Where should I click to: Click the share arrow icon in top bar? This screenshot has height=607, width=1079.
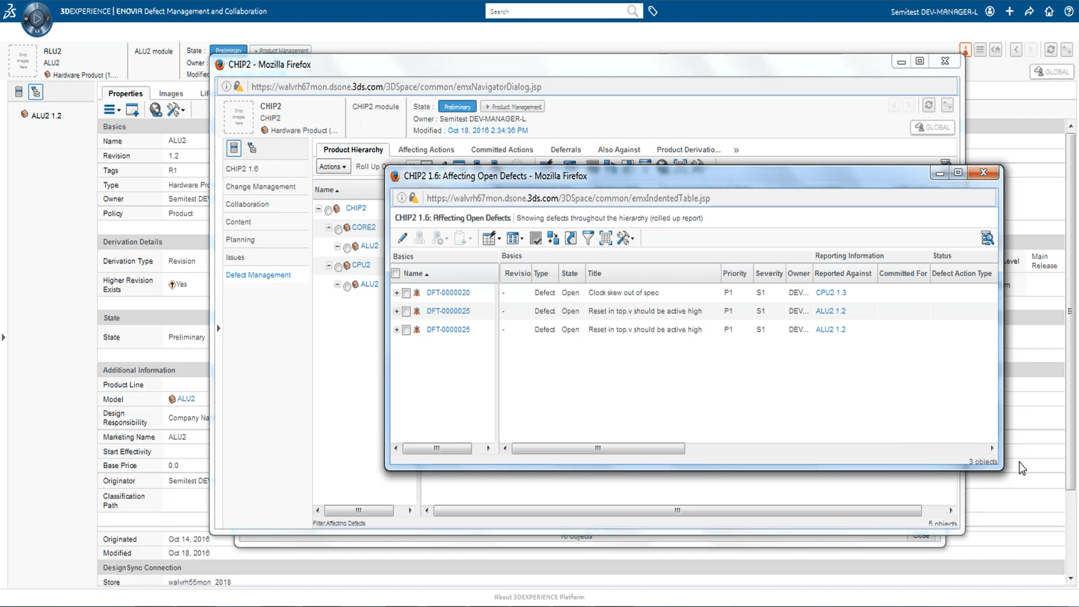[1030, 11]
